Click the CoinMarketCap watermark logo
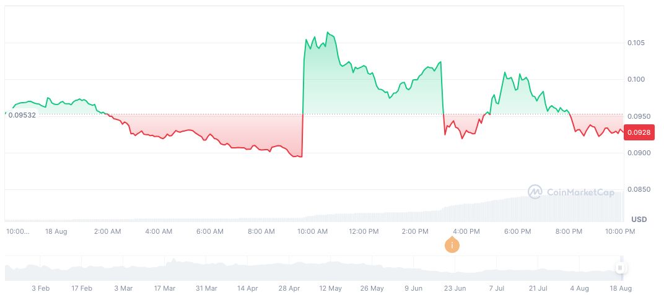 coord(571,192)
